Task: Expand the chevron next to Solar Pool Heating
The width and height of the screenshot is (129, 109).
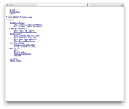Action: point(27,28)
